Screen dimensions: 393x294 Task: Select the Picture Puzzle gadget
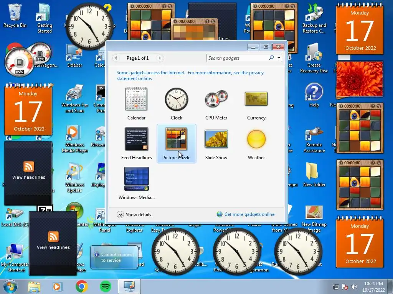pyautogui.click(x=177, y=143)
